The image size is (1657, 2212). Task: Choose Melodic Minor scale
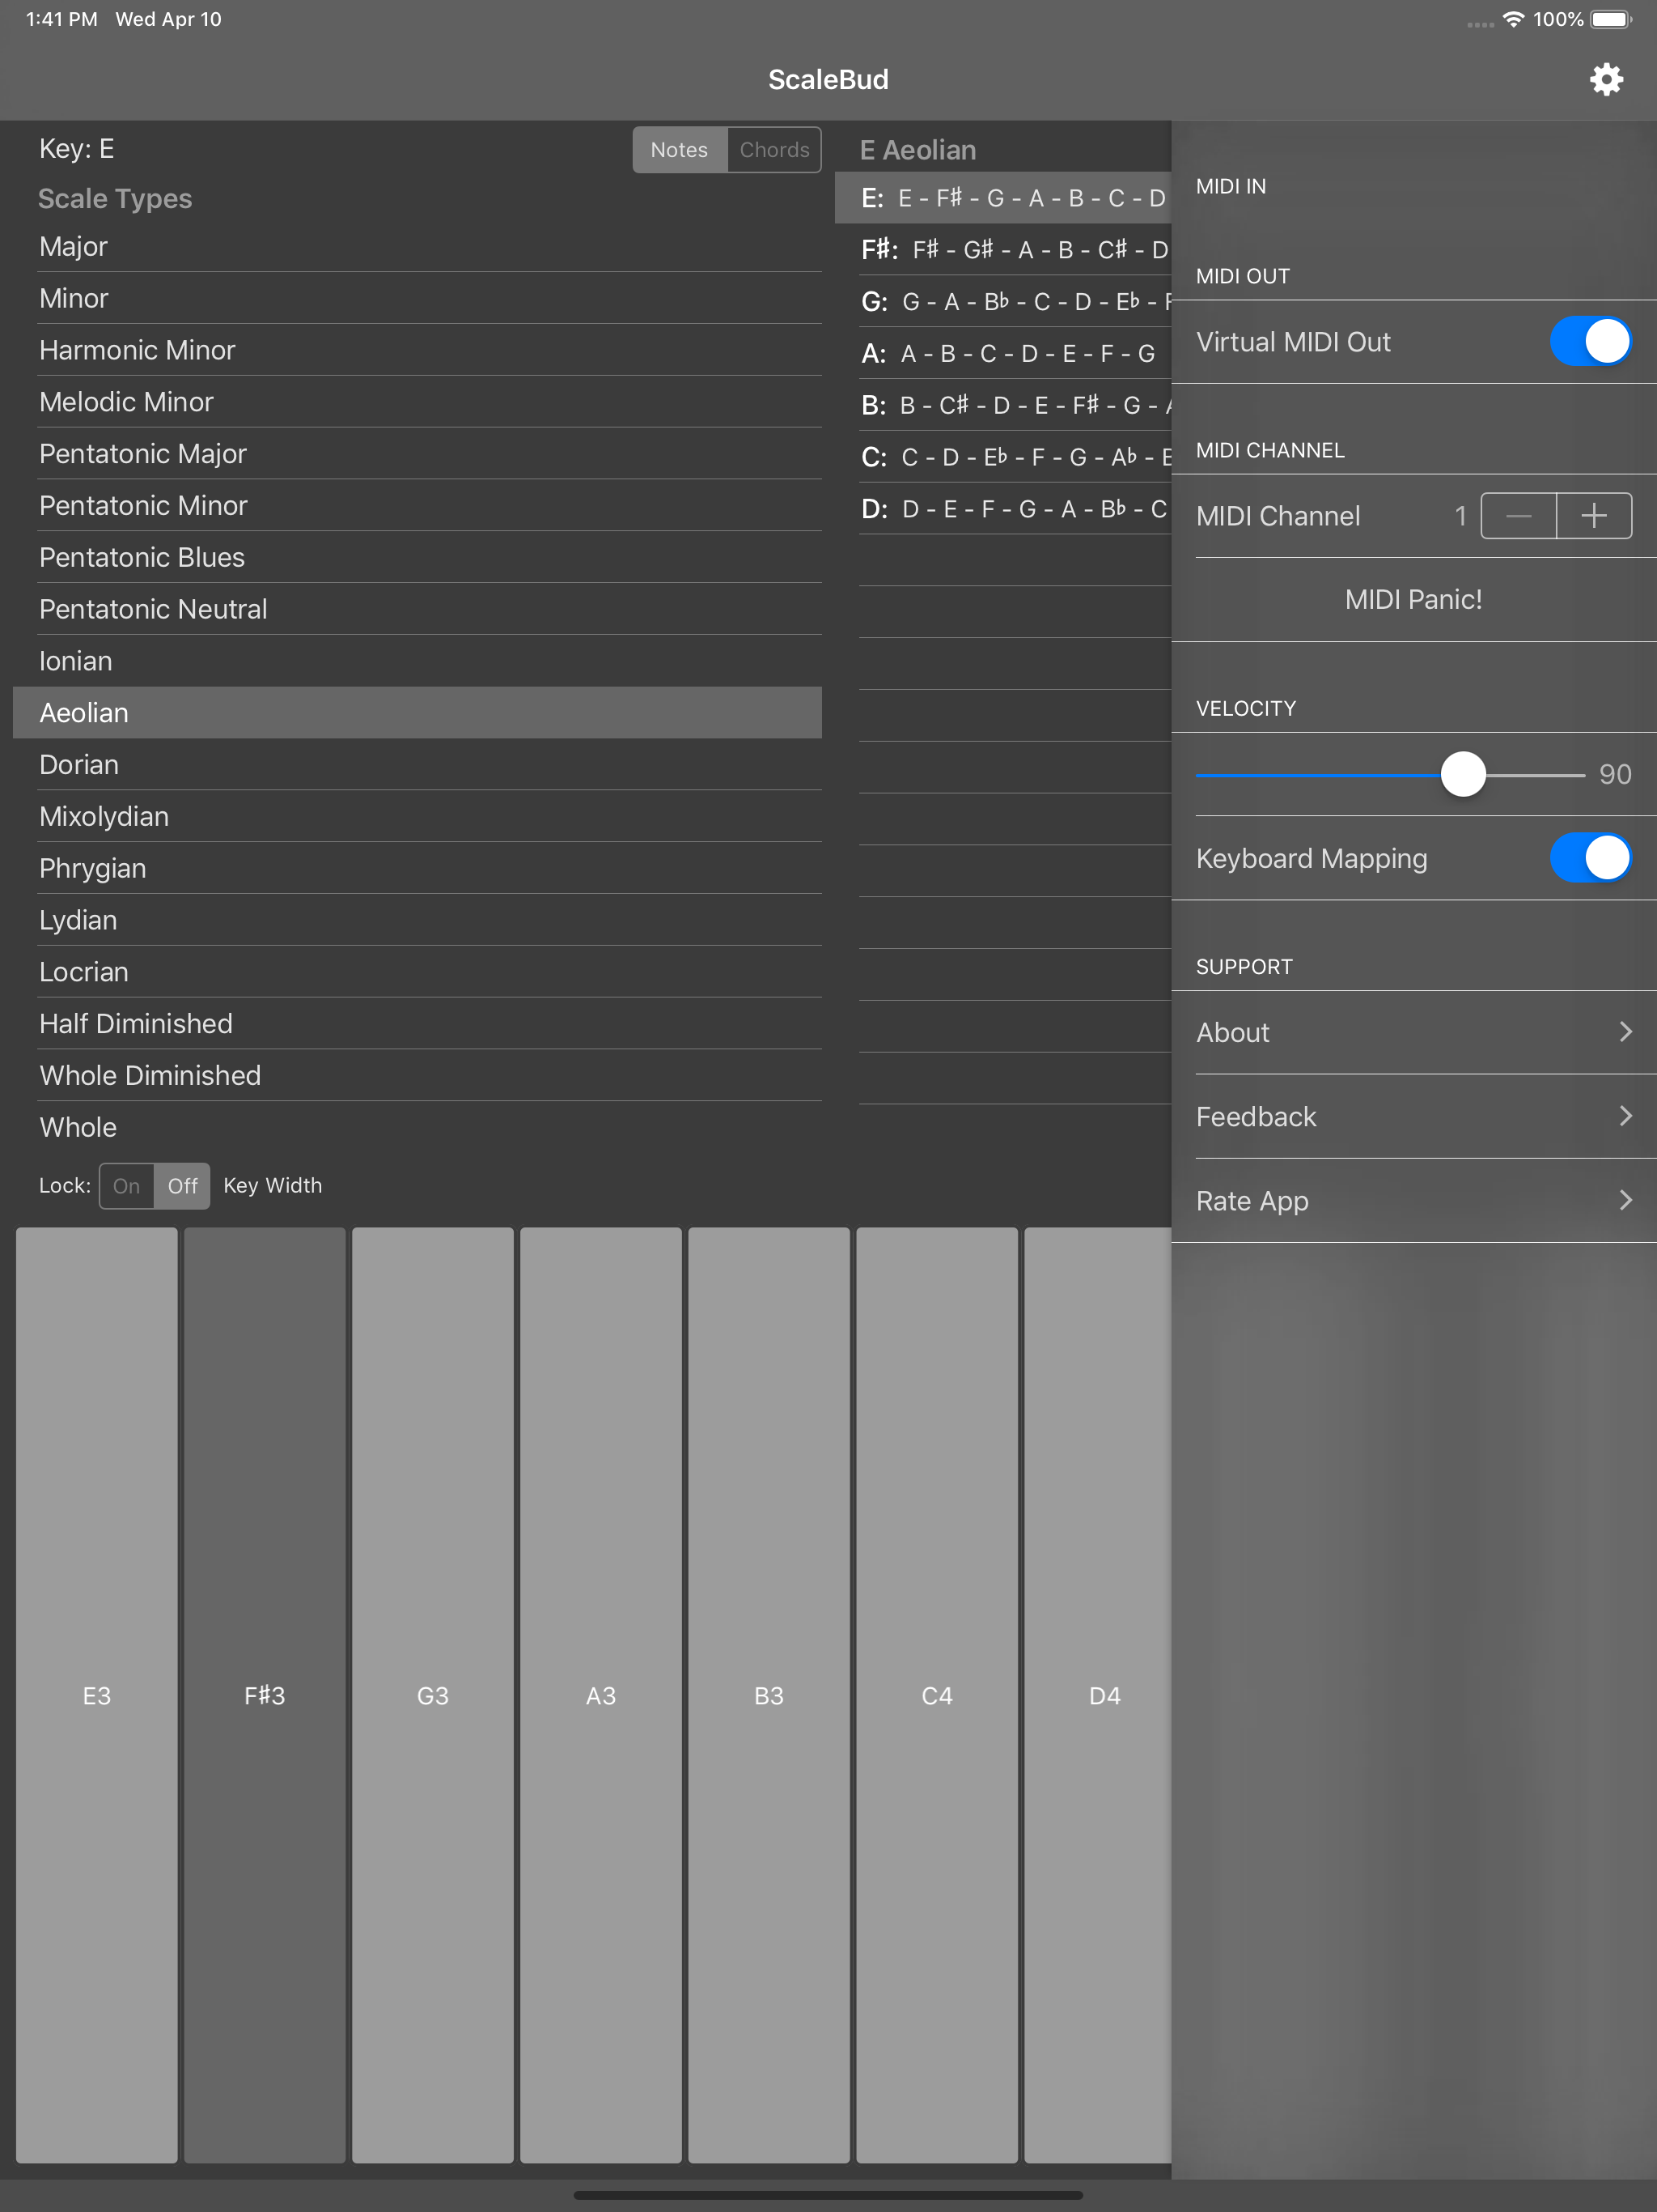417,402
